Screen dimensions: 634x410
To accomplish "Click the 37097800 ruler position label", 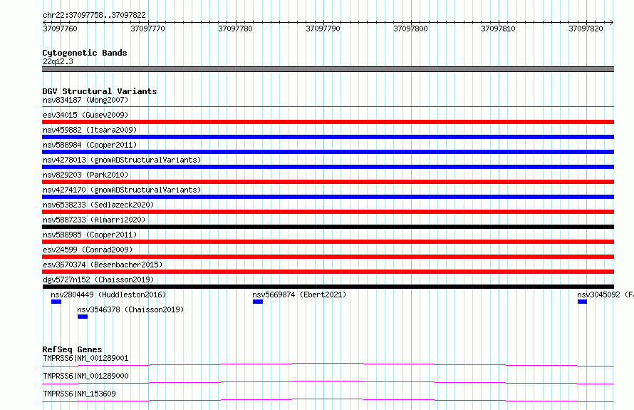I will click(x=410, y=29).
